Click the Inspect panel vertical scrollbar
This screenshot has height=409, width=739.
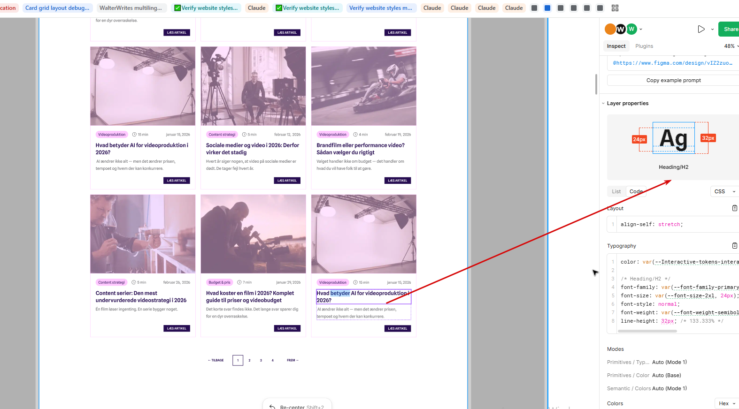[x=596, y=84]
